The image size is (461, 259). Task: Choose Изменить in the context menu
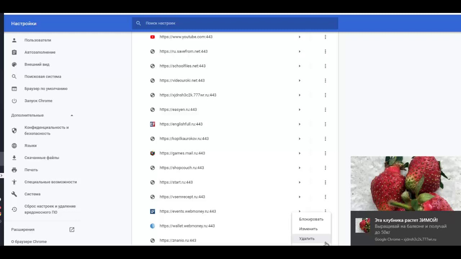pos(311,229)
